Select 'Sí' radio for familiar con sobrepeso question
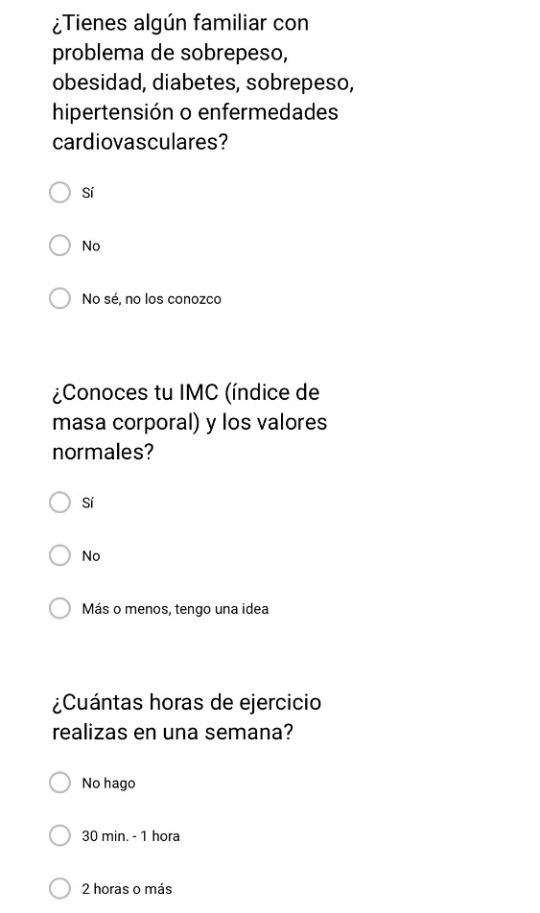The image size is (540, 913). coord(59,192)
